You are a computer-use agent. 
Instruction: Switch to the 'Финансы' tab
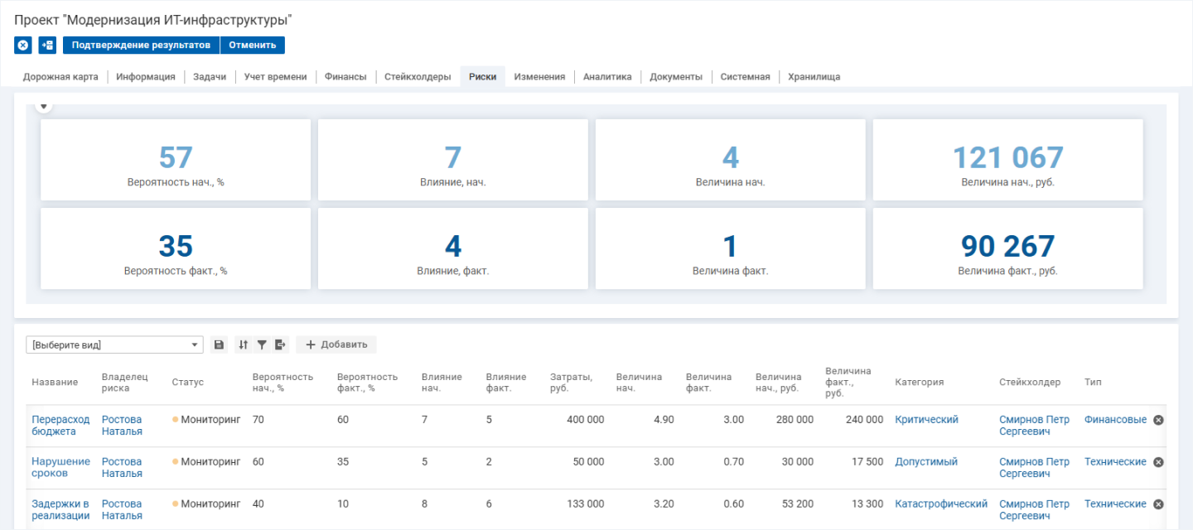(x=345, y=77)
